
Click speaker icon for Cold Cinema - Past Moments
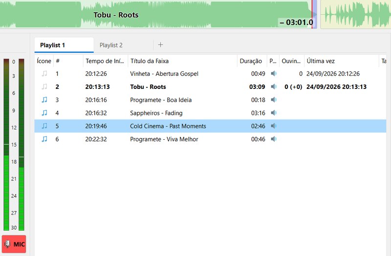tap(274, 126)
